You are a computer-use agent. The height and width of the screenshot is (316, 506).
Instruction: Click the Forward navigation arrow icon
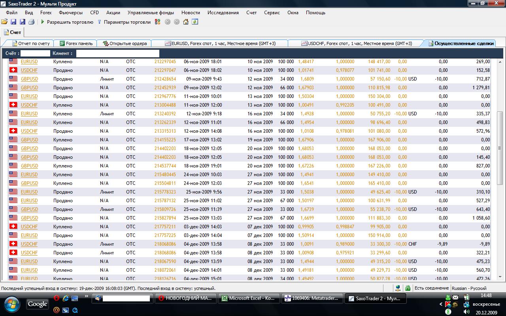tap(177, 22)
